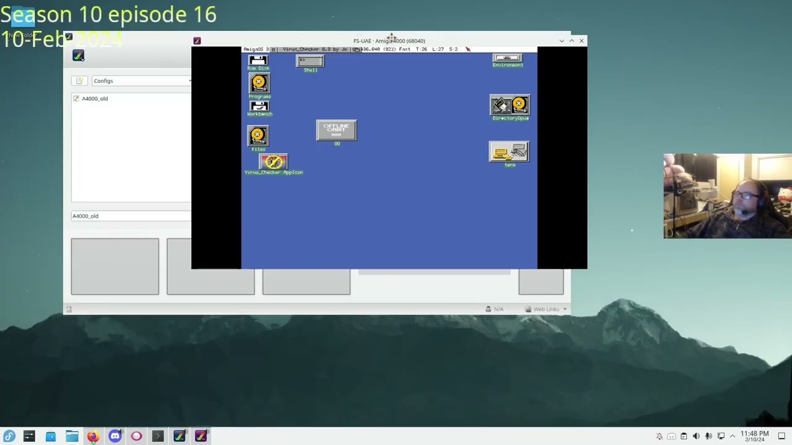This screenshot has width=792, height=445.
Task: Open the Programs hard disk icon
Action: pyautogui.click(x=259, y=85)
